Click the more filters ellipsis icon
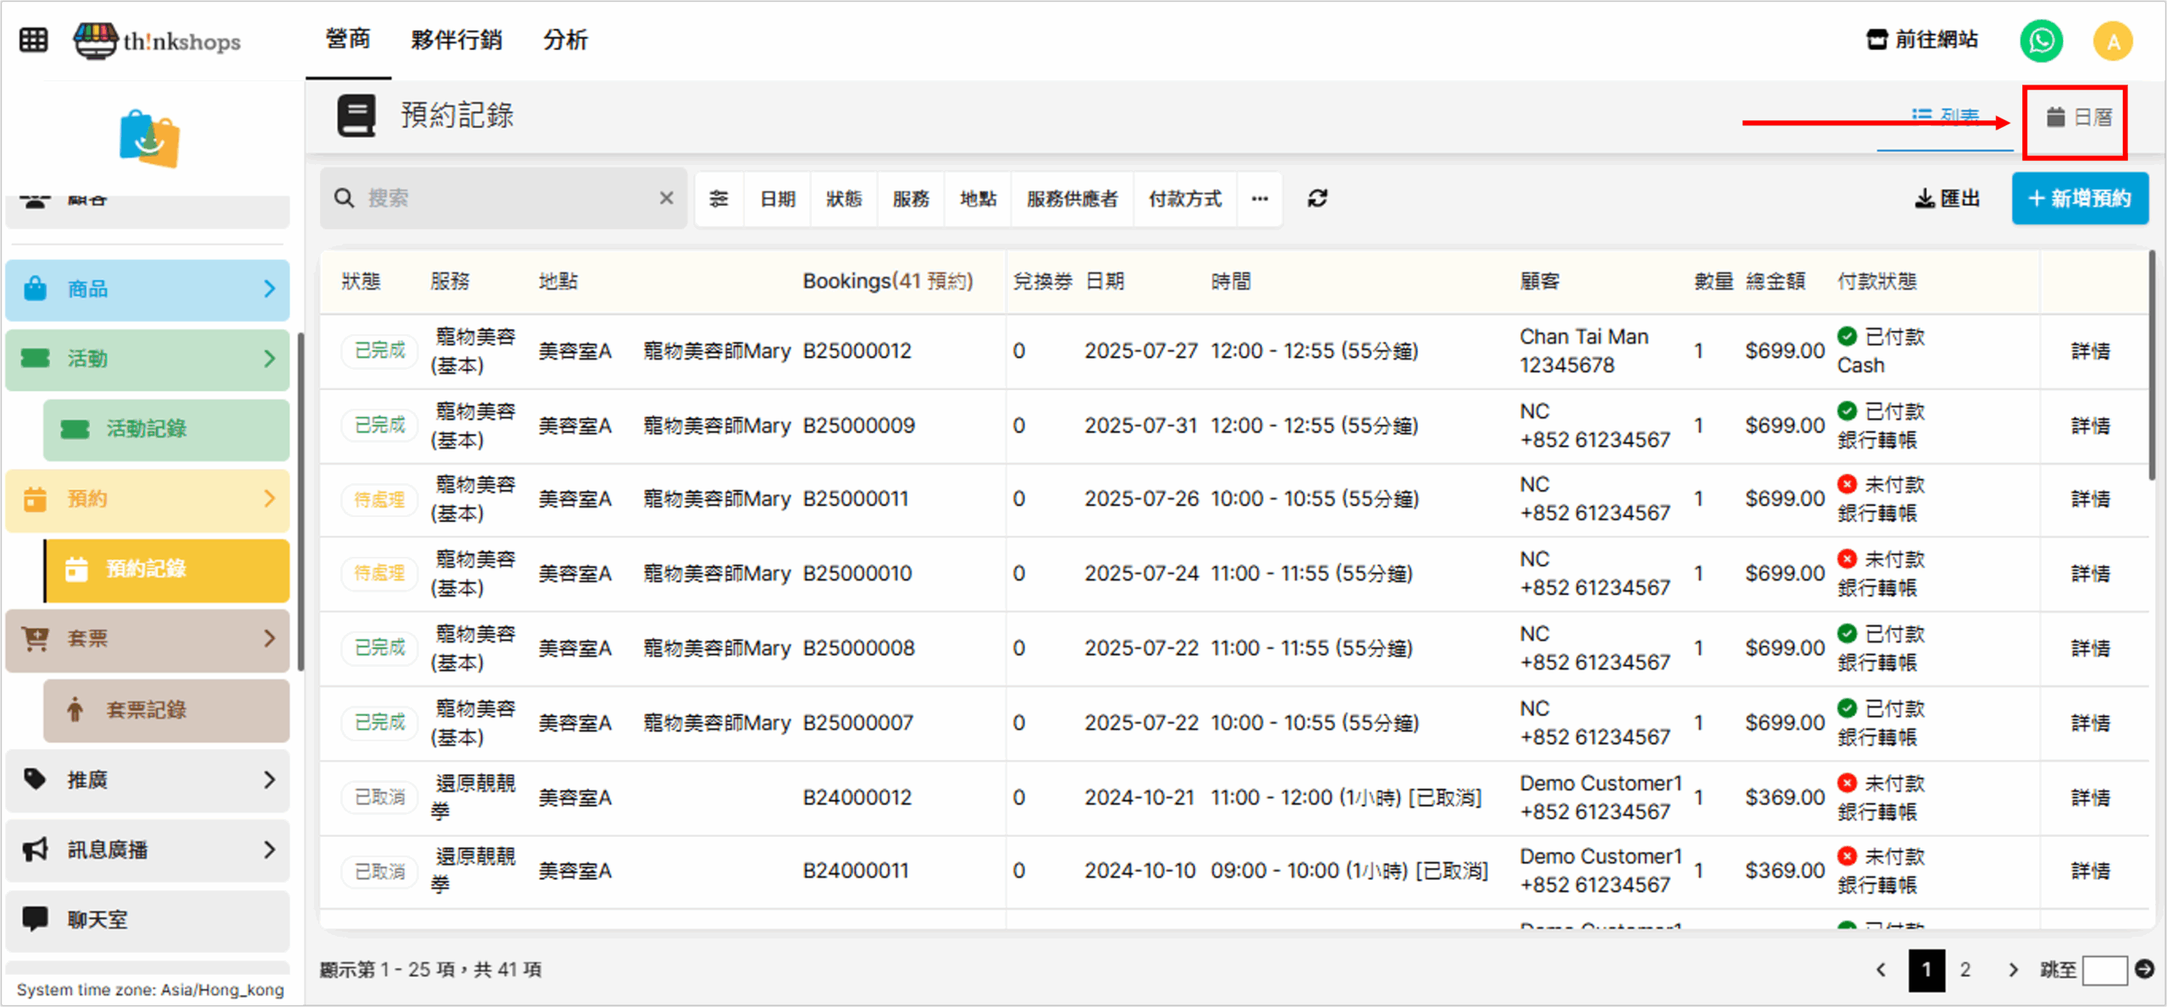The width and height of the screenshot is (2167, 1007). (x=1260, y=198)
